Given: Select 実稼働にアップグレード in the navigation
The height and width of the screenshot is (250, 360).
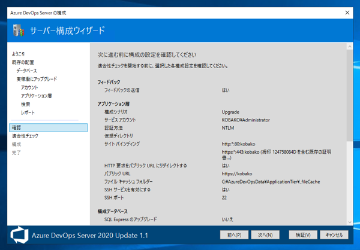Looking at the screenshot, I should tap(37, 79).
